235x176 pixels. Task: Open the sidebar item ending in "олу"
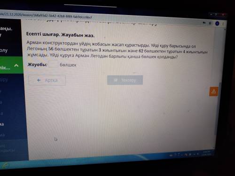(x=4, y=50)
